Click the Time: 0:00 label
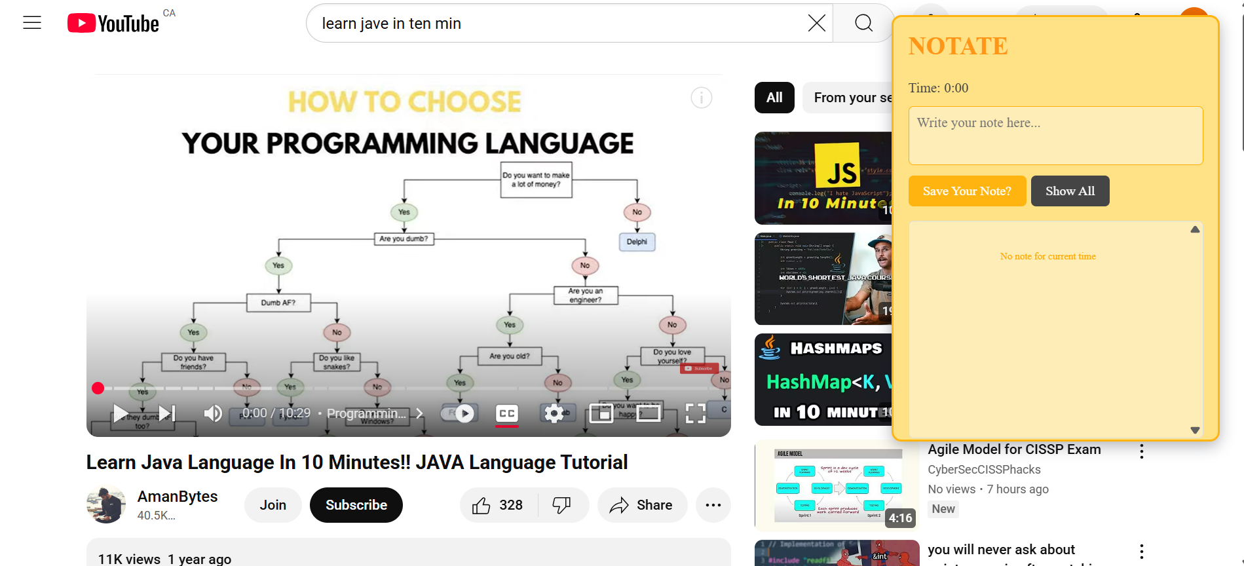 938,88
